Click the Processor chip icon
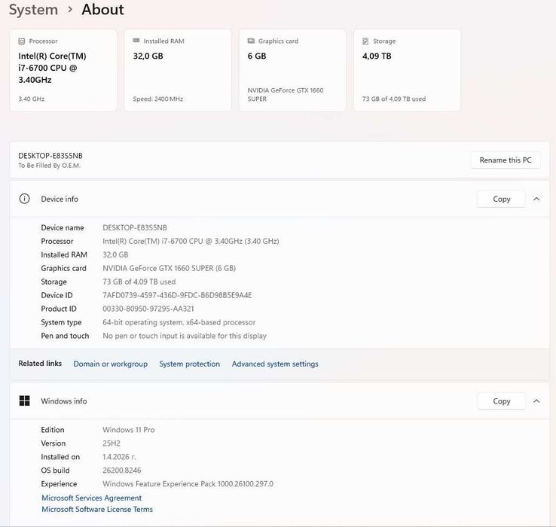Screen dimensions: 556x527 (22, 41)
